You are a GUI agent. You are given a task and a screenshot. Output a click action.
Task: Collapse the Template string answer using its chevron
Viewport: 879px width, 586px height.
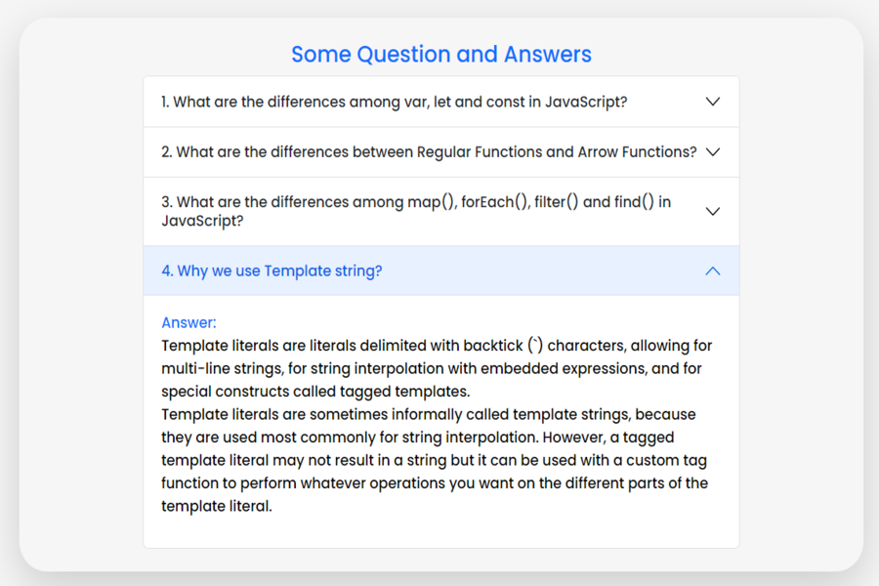click(712, 271)
